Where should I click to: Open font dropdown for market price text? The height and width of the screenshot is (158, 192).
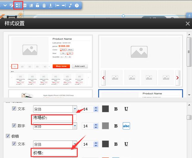coord(75,109)
